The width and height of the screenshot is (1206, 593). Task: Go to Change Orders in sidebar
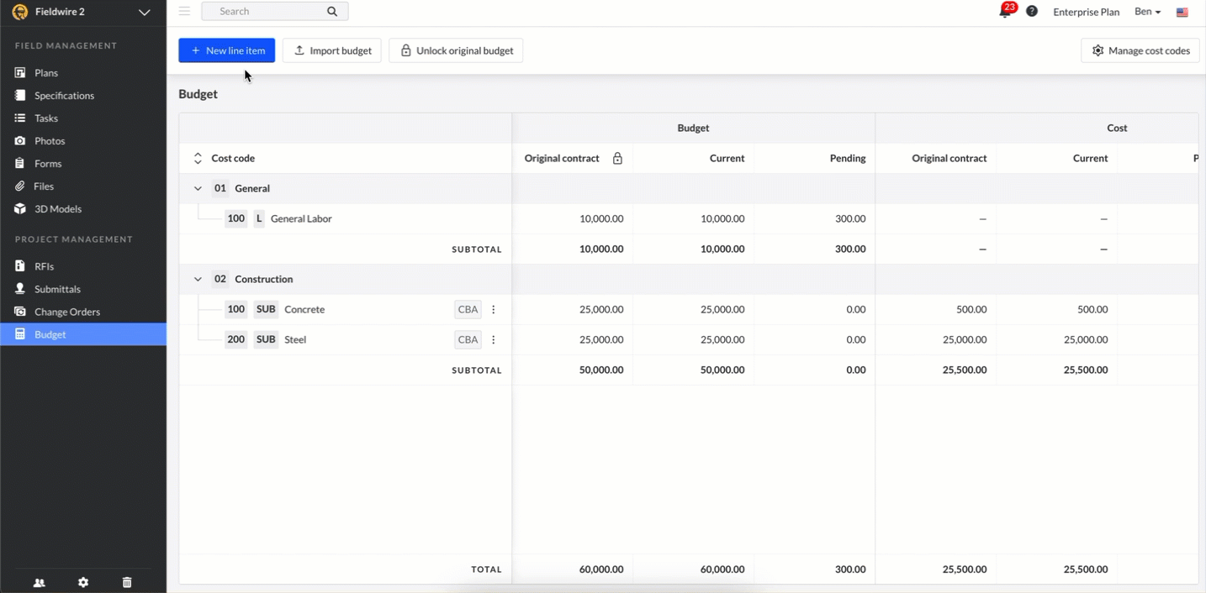pyautogui.click(x=67, y=312)
